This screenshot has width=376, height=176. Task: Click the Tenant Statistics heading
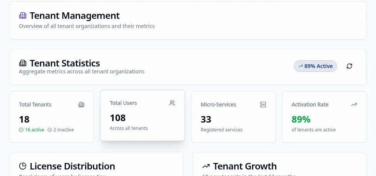tap(65, 63)
